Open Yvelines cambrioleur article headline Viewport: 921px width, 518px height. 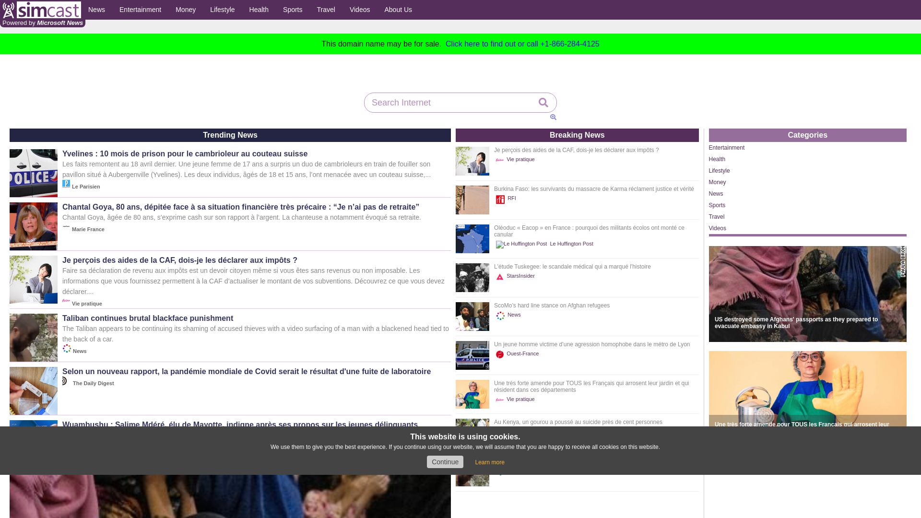(185, 154)
